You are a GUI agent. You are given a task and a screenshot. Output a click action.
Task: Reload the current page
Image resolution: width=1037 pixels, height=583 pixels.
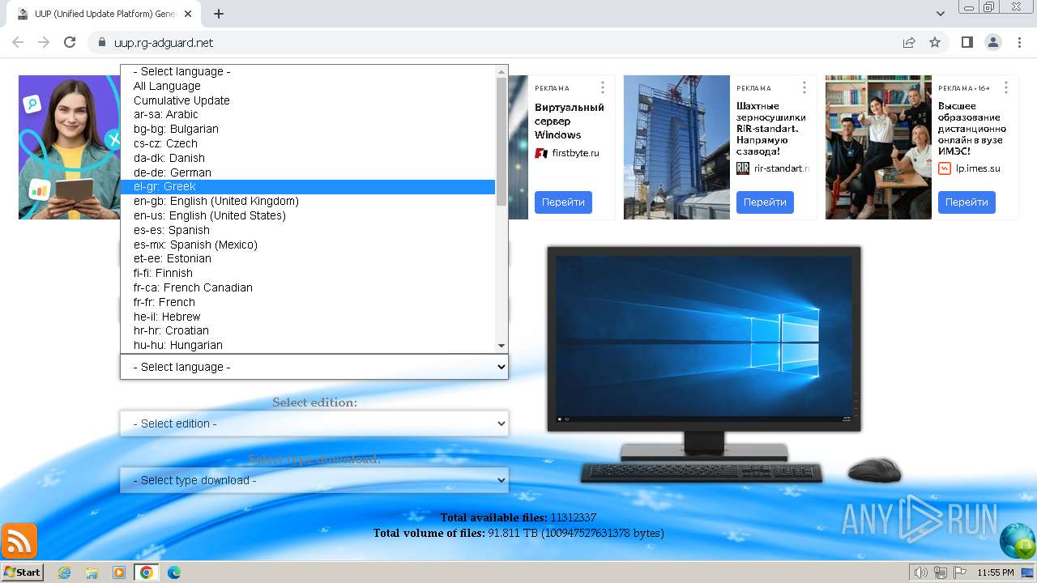click(x=70, y=42)
